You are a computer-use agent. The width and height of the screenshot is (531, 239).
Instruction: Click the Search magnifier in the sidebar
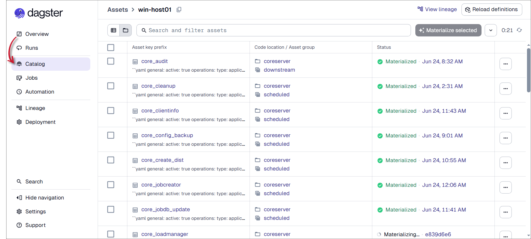click(x=19, y=182)
